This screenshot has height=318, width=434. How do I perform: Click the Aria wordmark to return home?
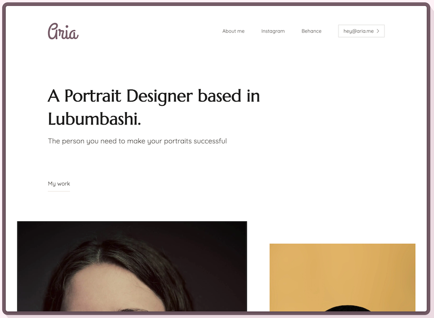click(63, 31)
